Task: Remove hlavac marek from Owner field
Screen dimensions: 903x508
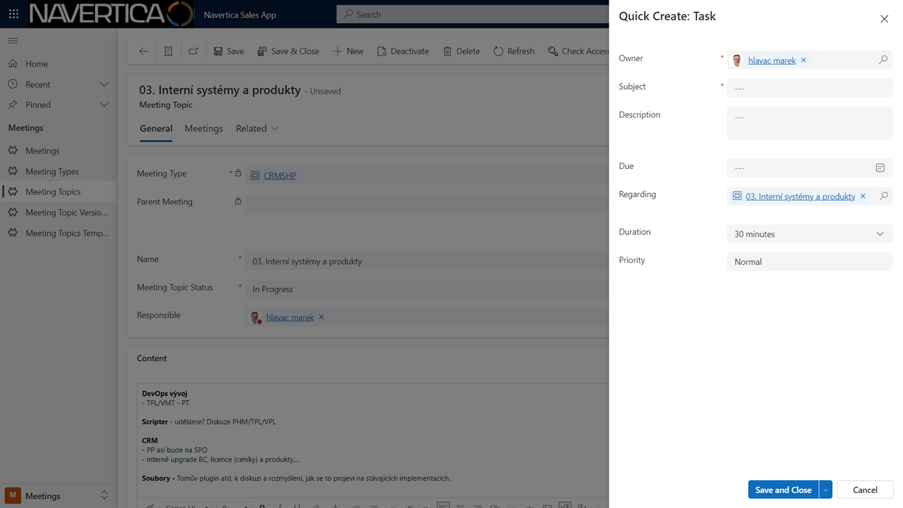Action: tap(804, 60)
